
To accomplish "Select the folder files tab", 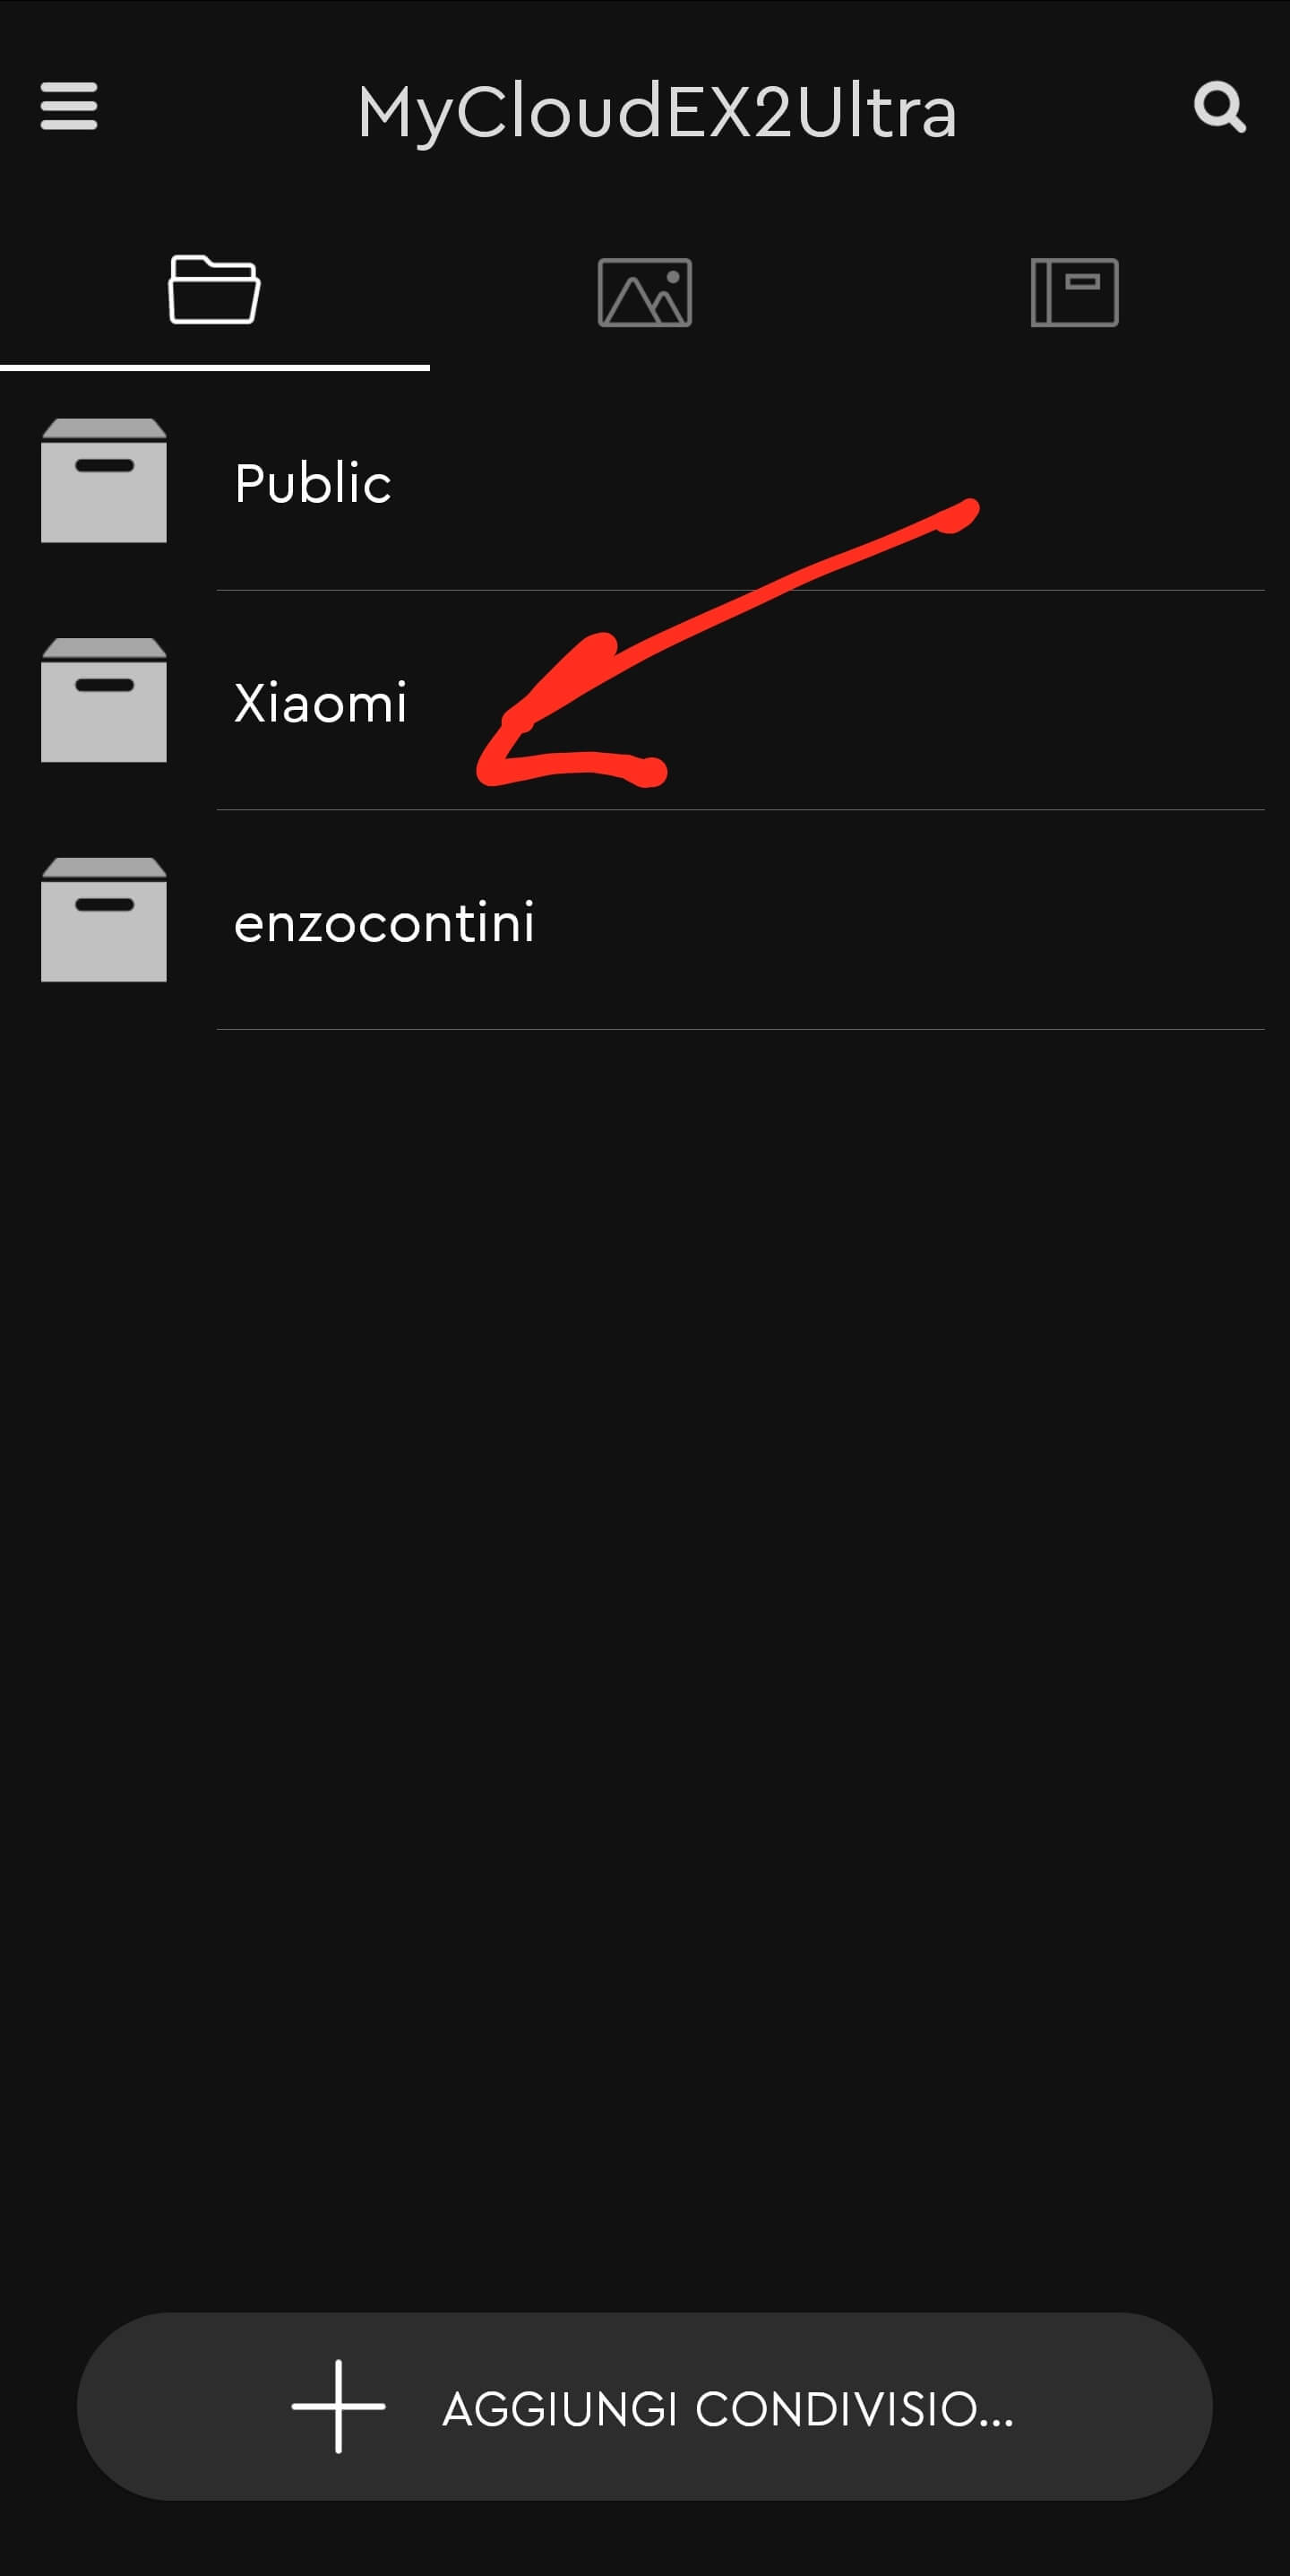I will click(x=215, y=290).
